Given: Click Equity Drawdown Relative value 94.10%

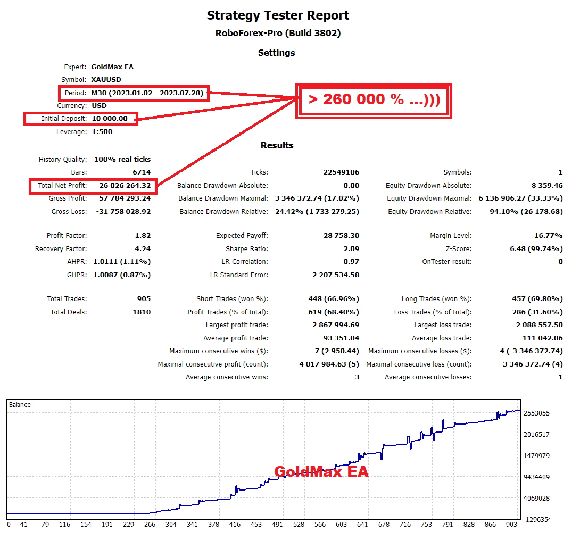Looking at the screenshot, I should [x=526, y=212].
